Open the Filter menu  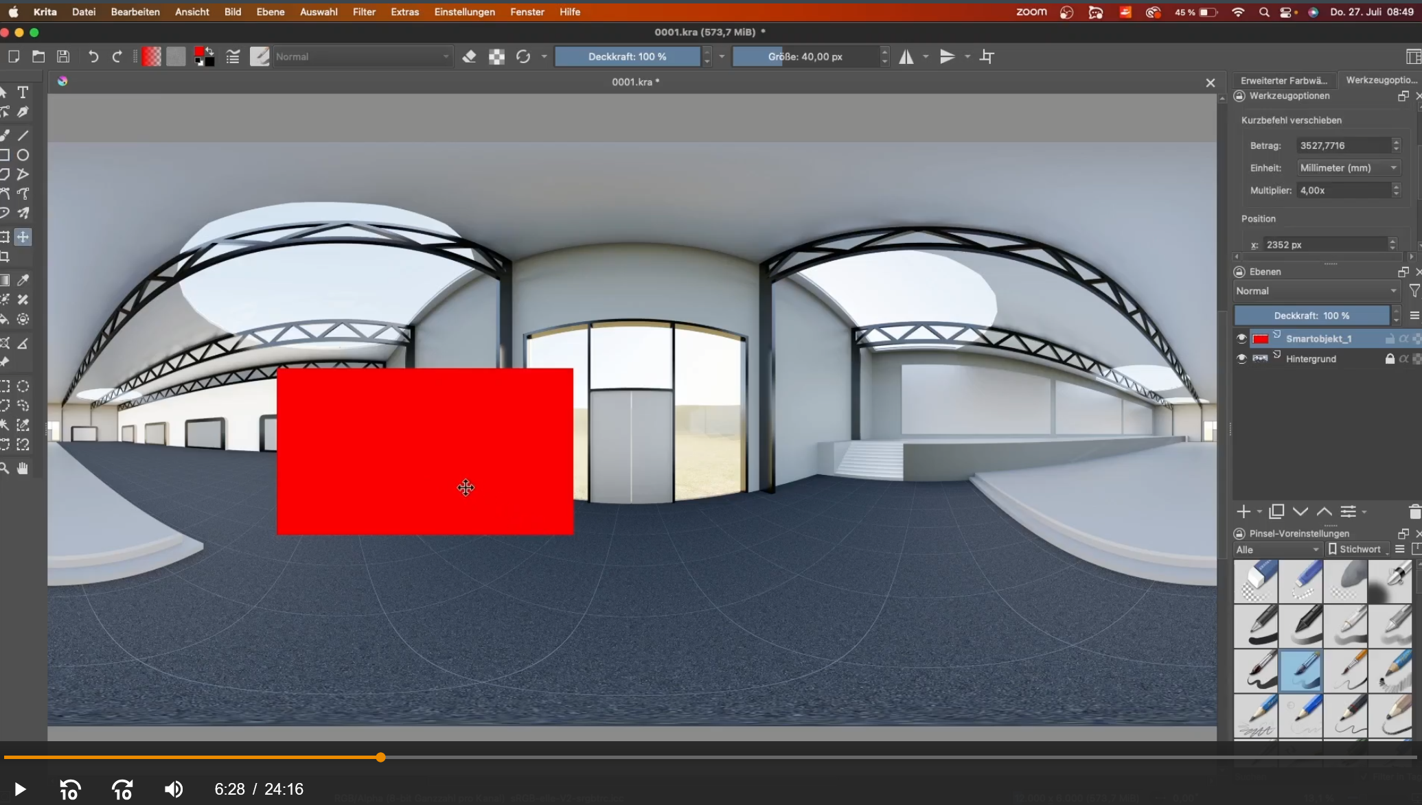364,12
